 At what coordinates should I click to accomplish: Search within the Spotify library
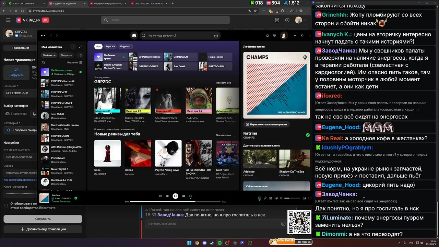[44, 62]
